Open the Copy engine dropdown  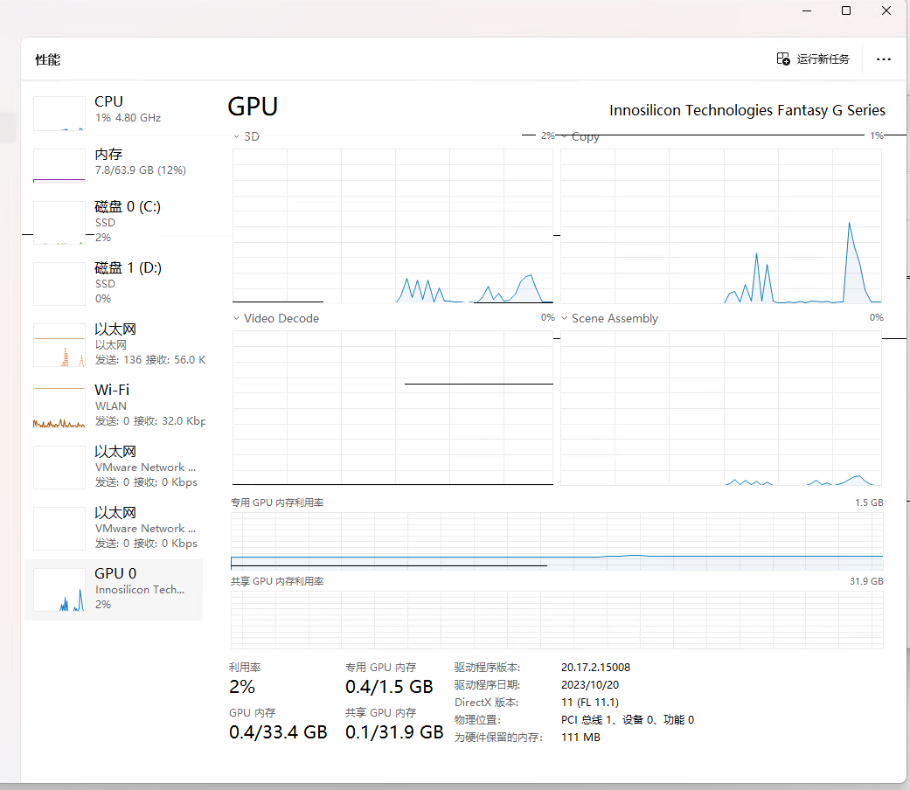(x=564, y=137)
